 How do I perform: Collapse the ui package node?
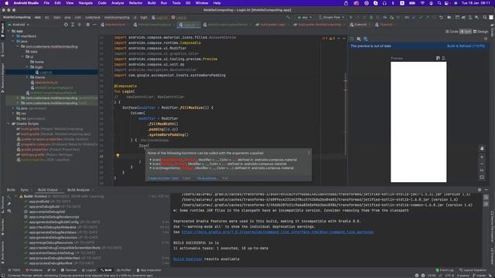click(x=22, y=56)
